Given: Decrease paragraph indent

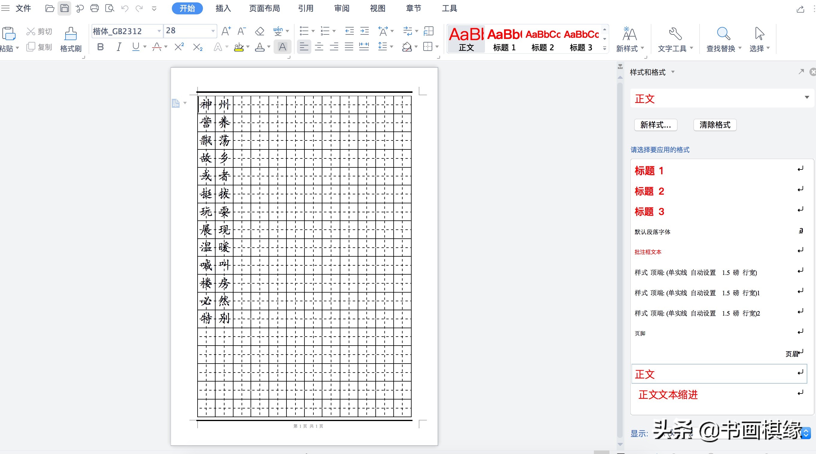Looking at the screenshot, I should (349, 31).
